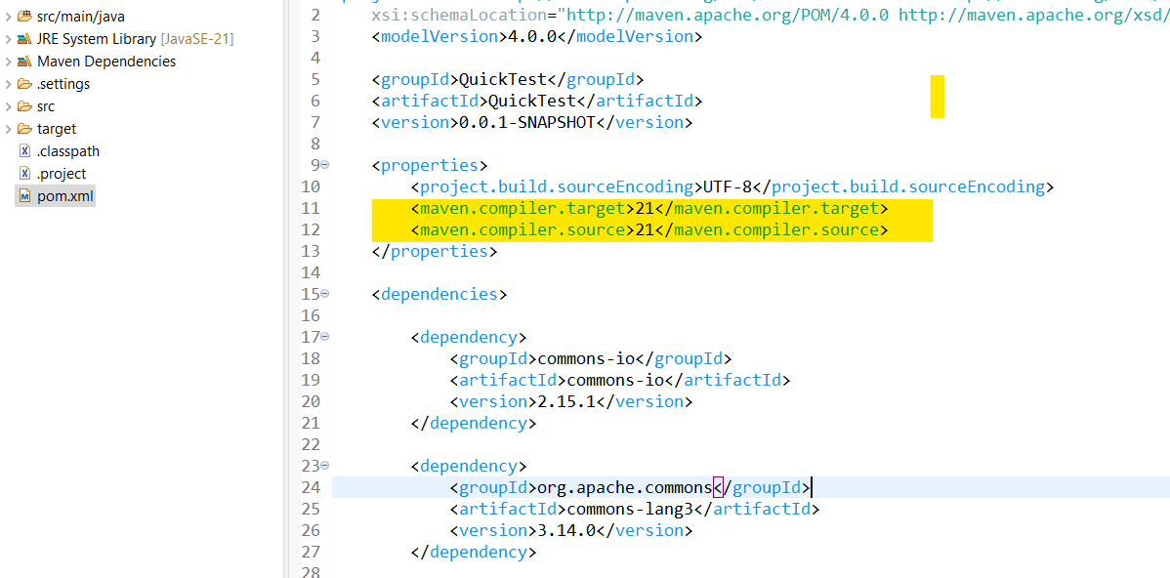Screen dimensions: 1170x578
Task: Click the JRE System Library books icon
Action: (24, 39)
